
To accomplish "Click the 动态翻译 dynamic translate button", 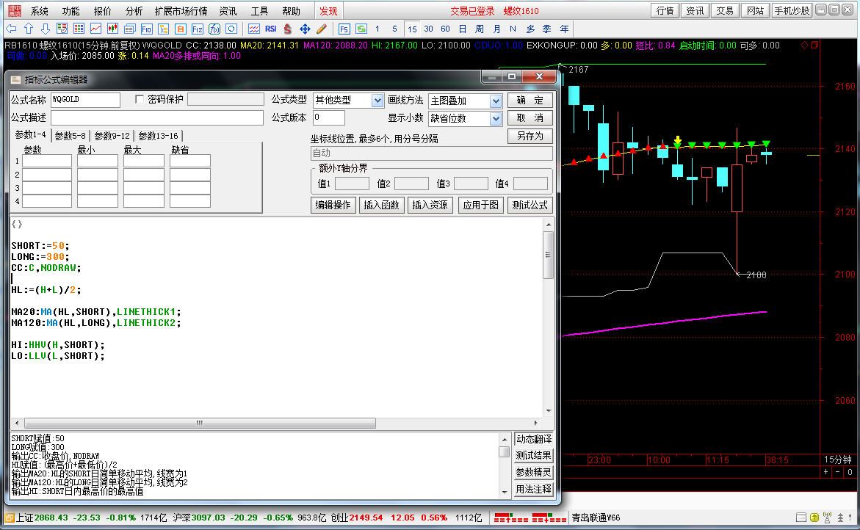I will [x=534, y=439].
